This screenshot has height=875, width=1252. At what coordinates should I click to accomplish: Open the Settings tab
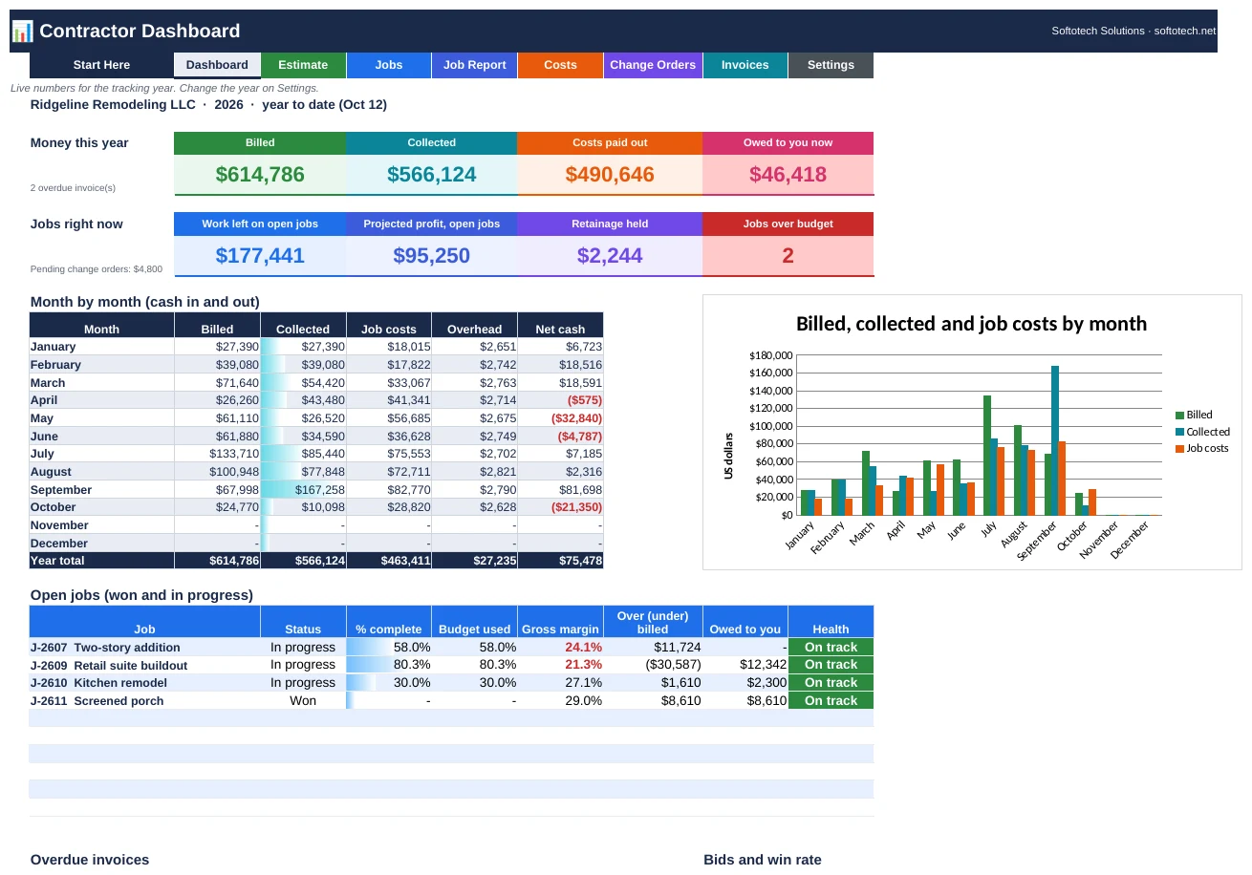coord(831,65)
